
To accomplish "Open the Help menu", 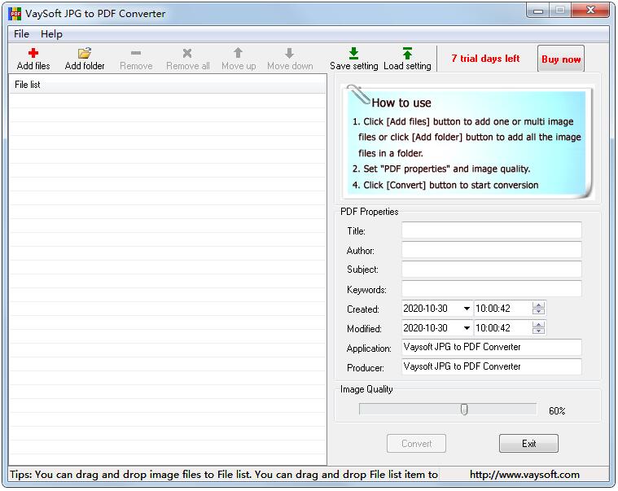I will tap(51, 34).
